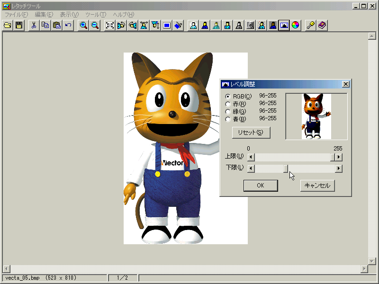Select the 緑(G) green channel radio button
This screenshot has width=379, height=284.
(x=228, y=112)
